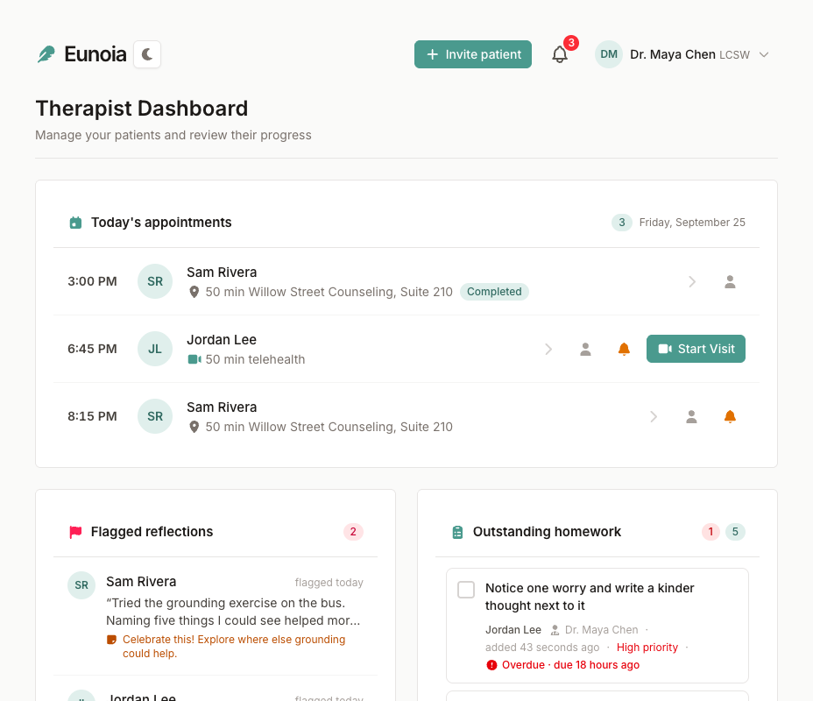Click JL avatar for Jordan Lee appointment
This screenshot has width=813, height=701.
coord(155,349)
